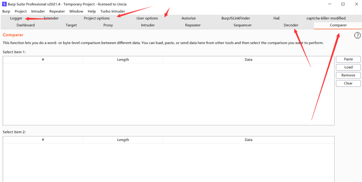Switch to the BurpJSLinkFinder tab
The width and height of the screenshot is (362, 182).
[236, 18]
